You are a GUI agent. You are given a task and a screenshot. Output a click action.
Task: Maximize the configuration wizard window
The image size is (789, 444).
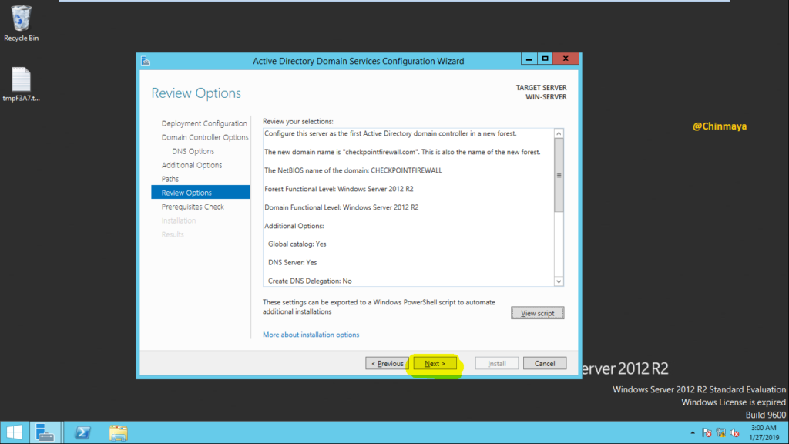[545, 59]
